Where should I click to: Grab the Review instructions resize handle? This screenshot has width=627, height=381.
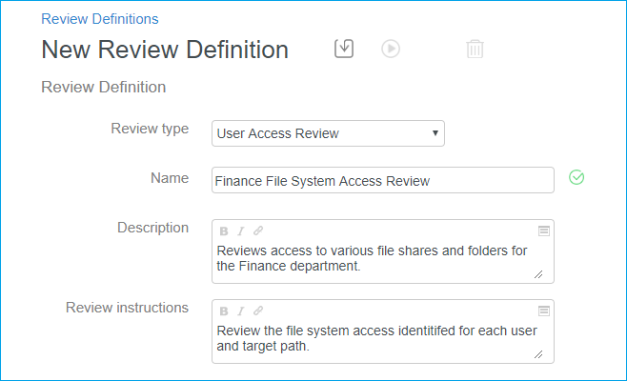(538, 354)
